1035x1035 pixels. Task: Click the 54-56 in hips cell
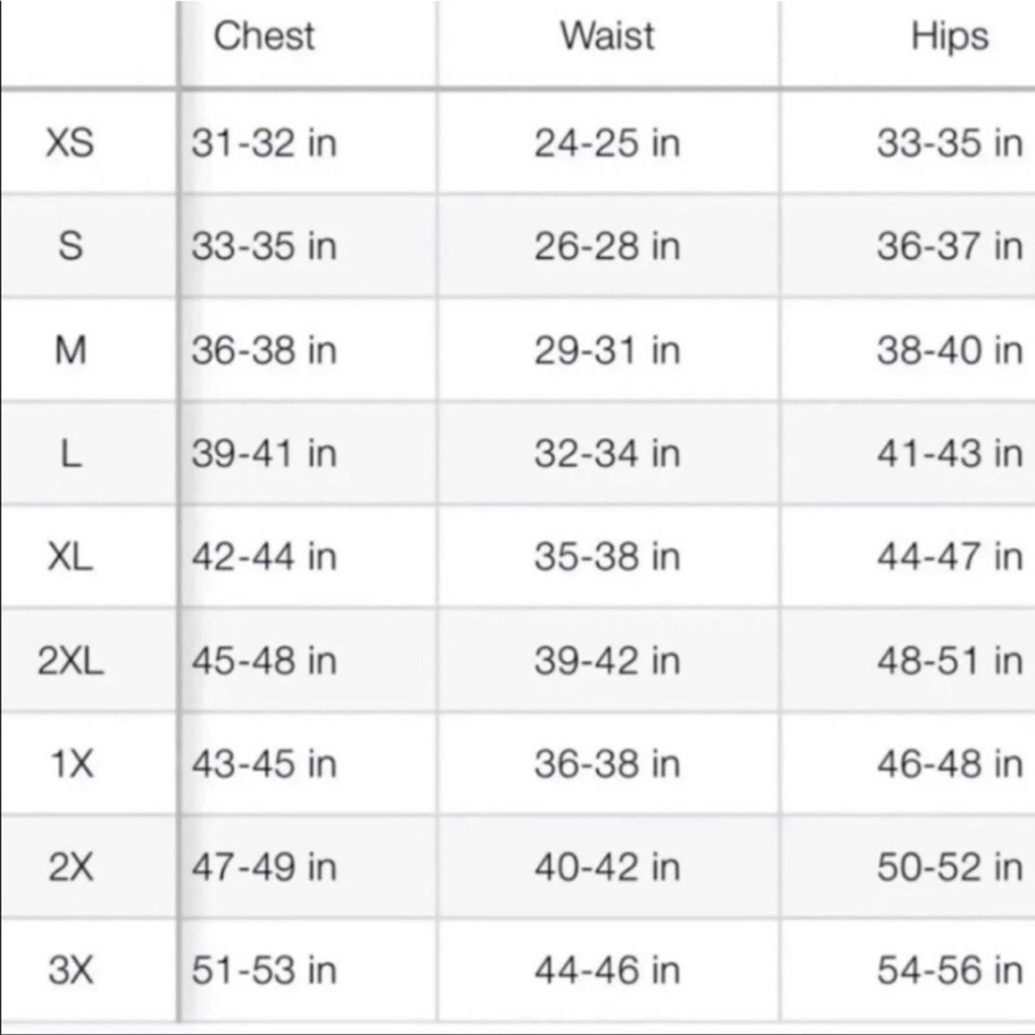pyautogui.click(x=950, y=970)
